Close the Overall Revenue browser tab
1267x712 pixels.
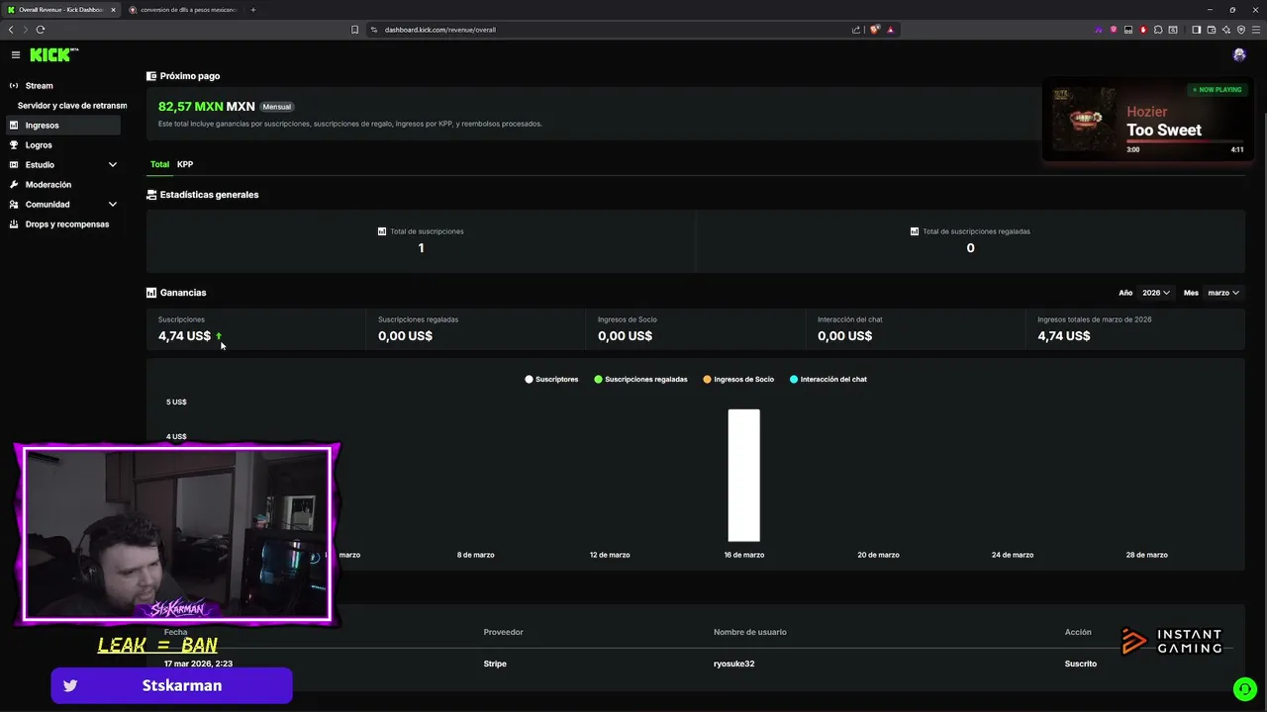tap(113, 10)
